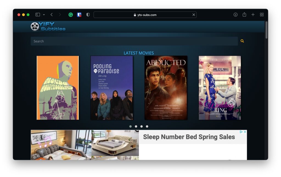Open a new tab with plus

tap(253, 15)
